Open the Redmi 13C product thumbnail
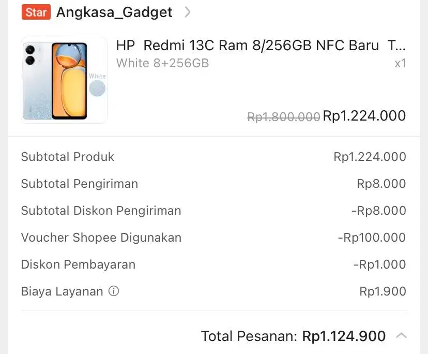This screenshot has height=354, width=428. click(x=64, y=80)
